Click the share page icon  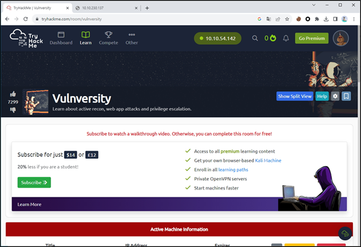(278, 19)
